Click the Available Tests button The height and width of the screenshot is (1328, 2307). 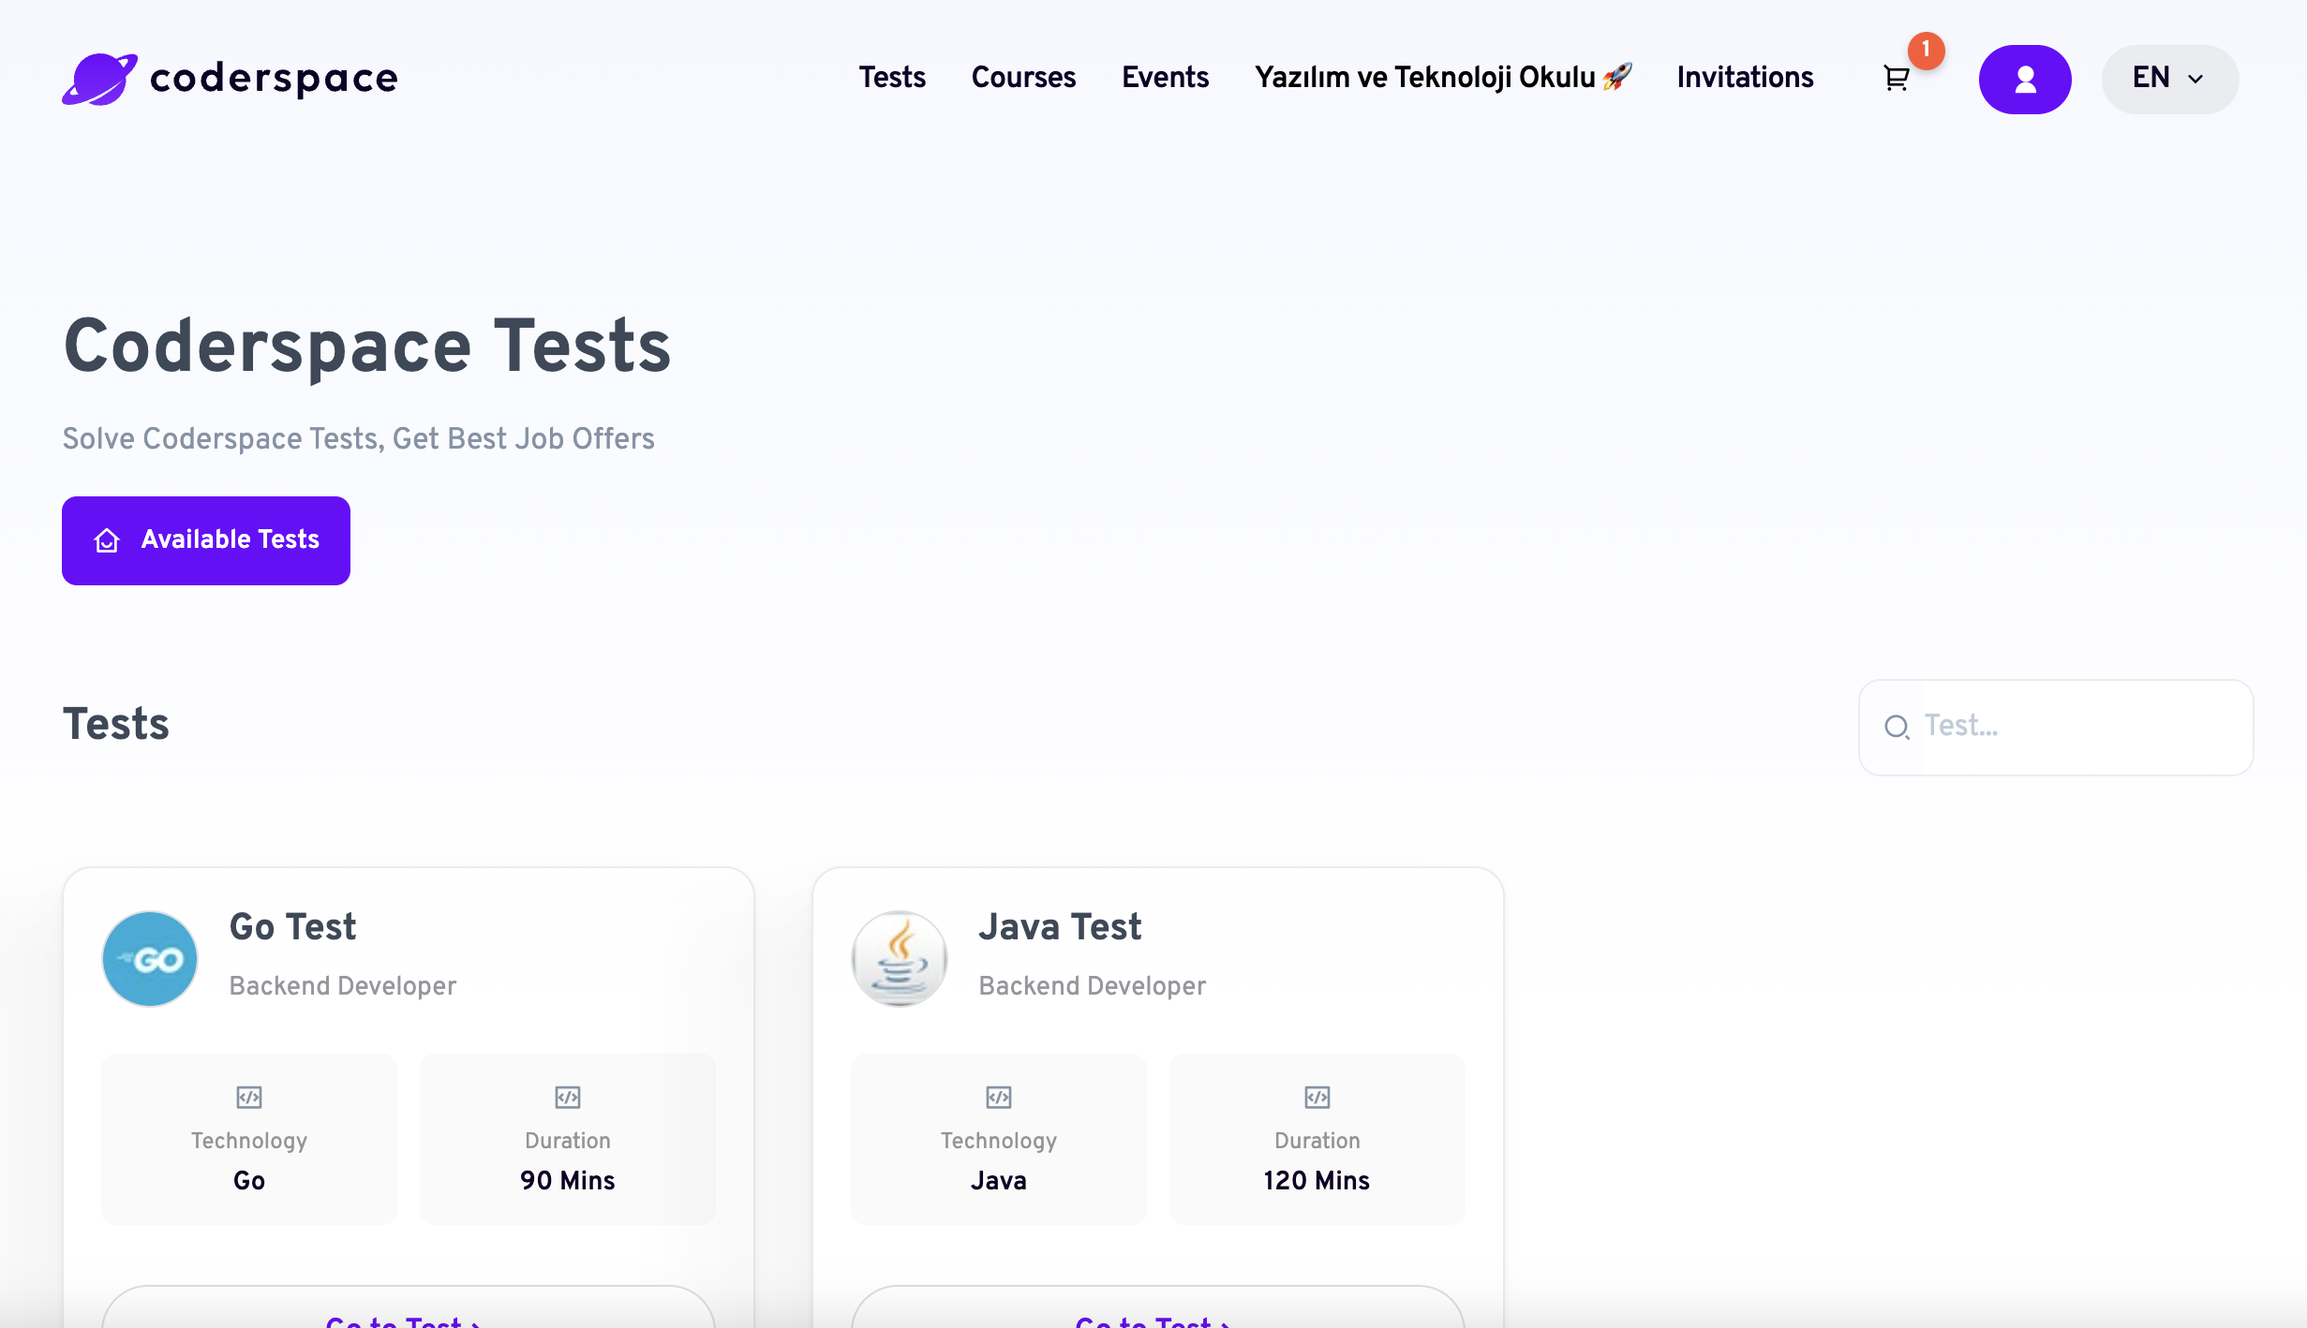(206, 540)
